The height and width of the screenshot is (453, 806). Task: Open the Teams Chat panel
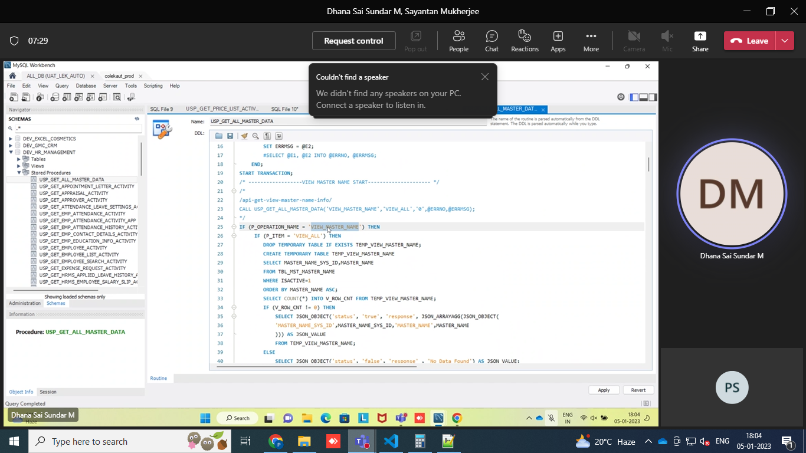(x=492, y=41)
